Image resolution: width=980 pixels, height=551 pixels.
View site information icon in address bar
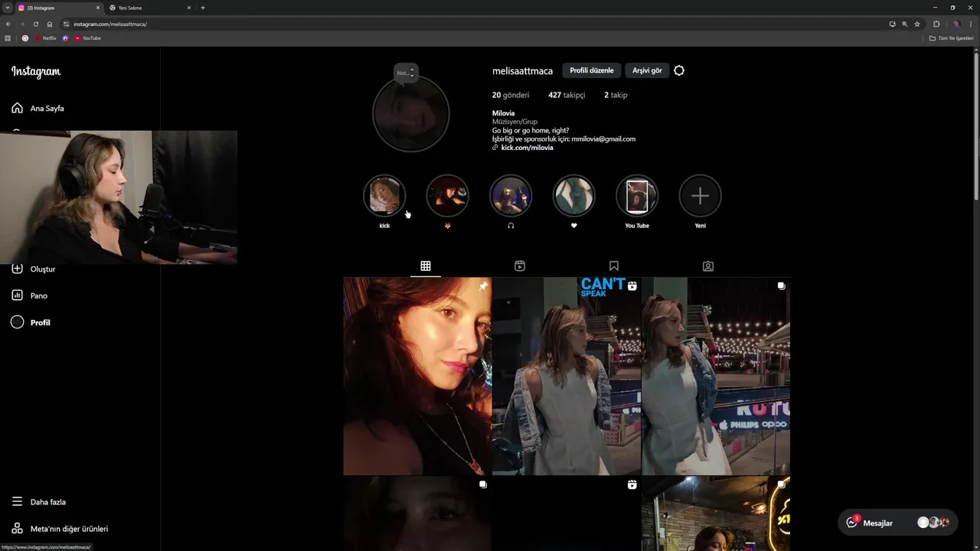tap(66, 24)
